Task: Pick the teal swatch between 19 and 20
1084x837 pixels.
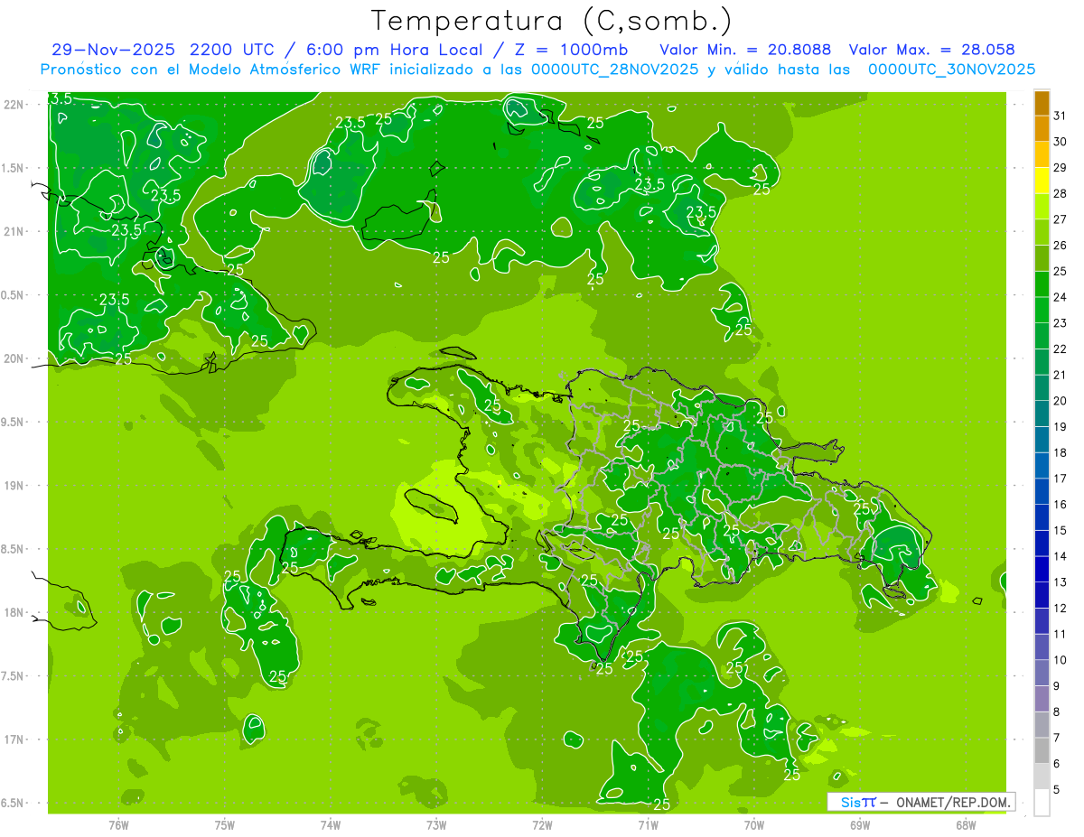Action: click(x=1042, y=414)
